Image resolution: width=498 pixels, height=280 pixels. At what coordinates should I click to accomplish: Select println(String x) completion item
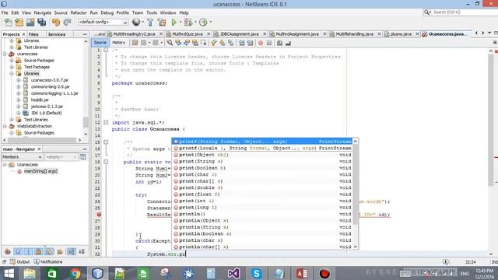click(x=262, y=227)
